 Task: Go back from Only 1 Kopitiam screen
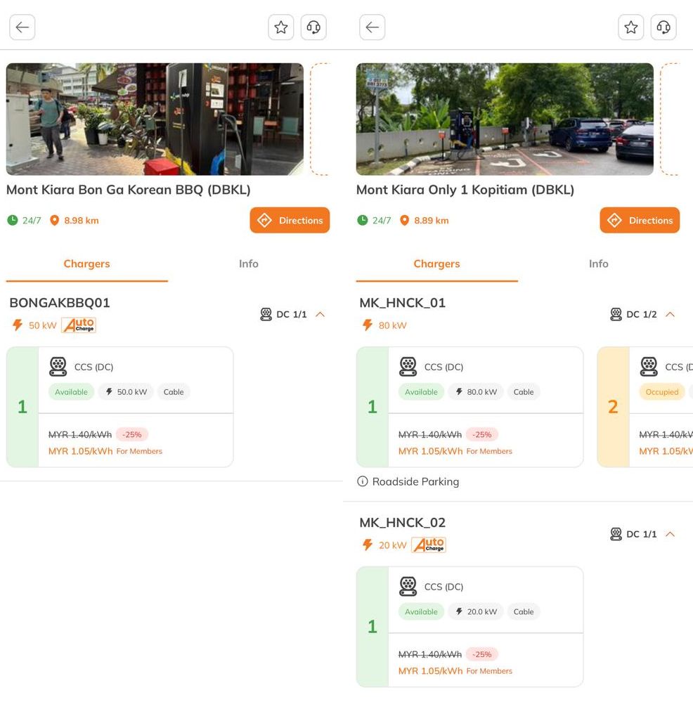[x=373, y=27]
